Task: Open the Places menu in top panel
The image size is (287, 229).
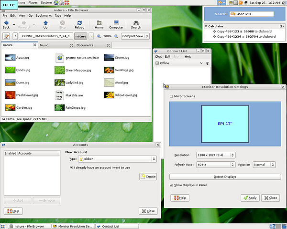Action: click(33, 2)
